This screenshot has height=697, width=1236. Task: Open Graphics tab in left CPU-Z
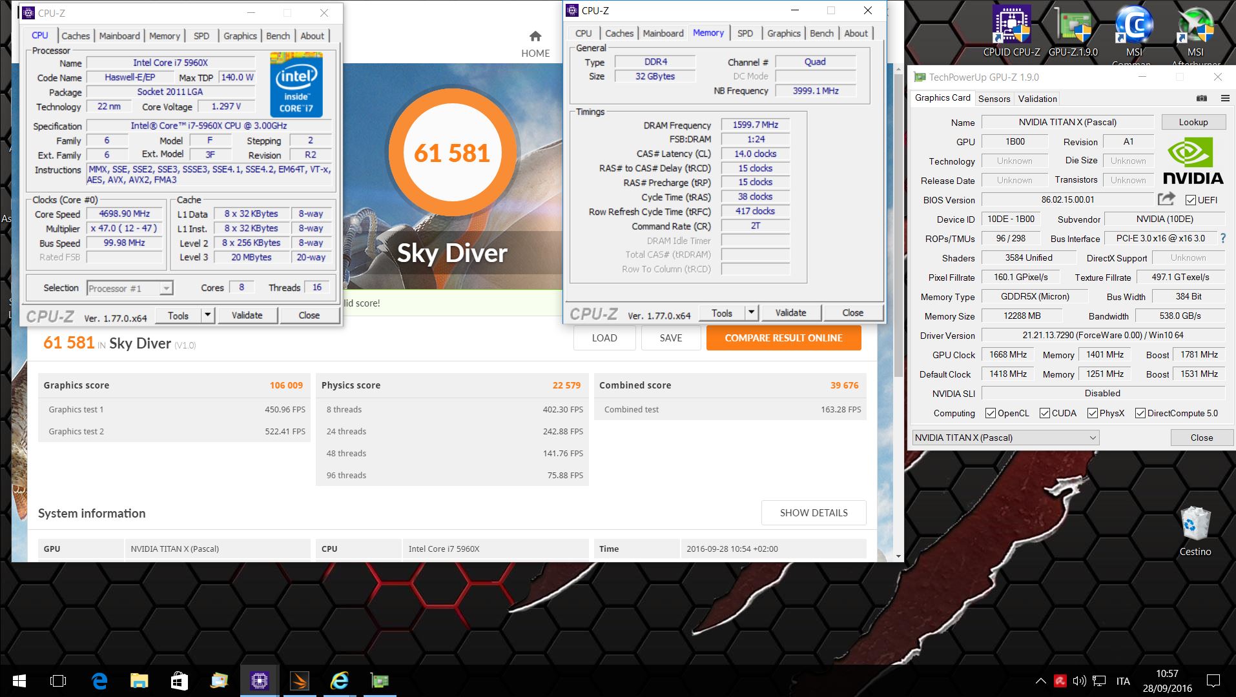pos(240,36)
